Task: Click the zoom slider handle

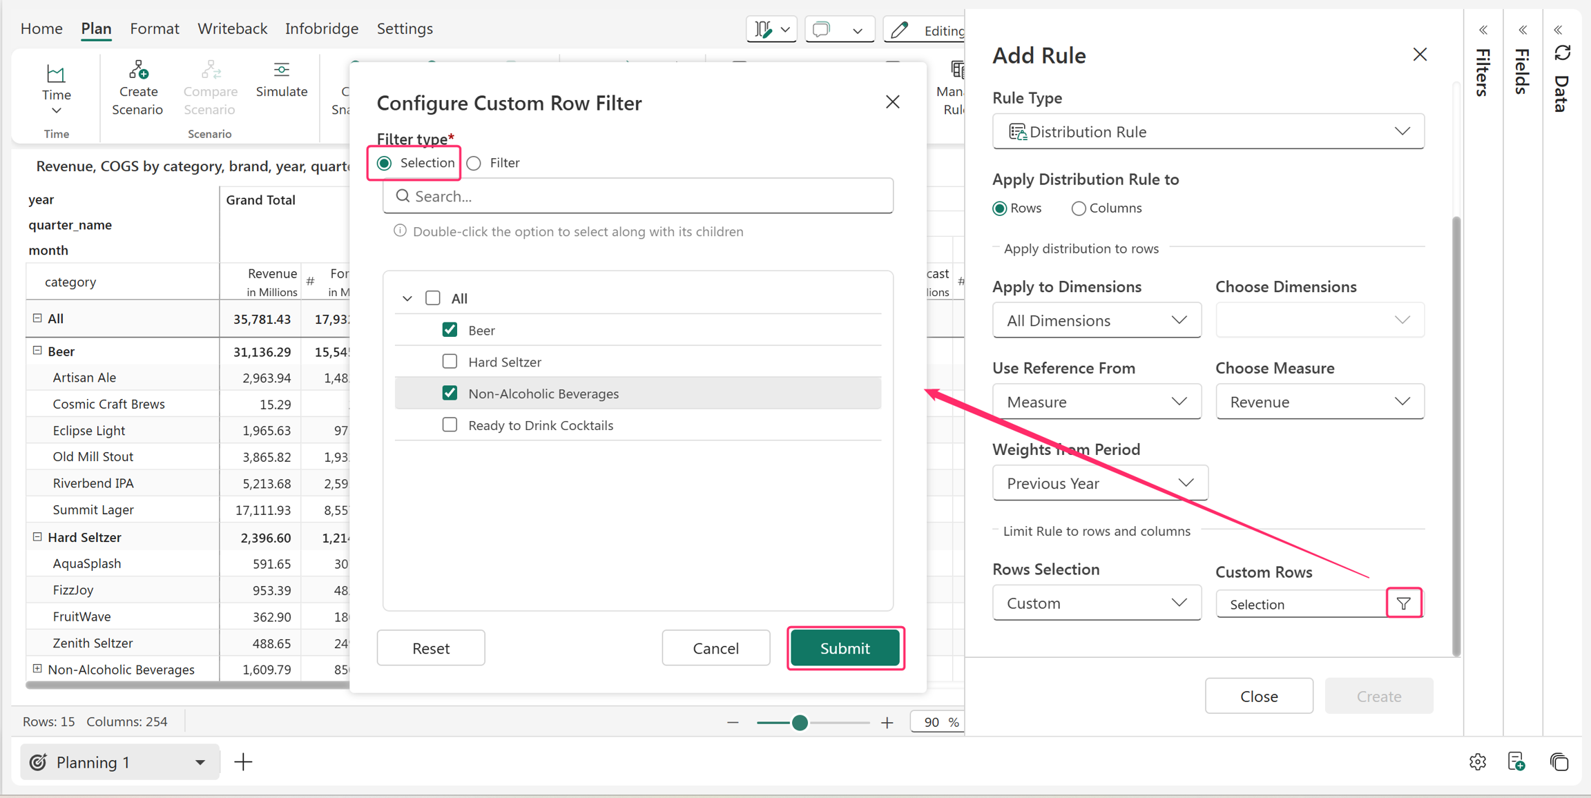Action: pos(800,723)
